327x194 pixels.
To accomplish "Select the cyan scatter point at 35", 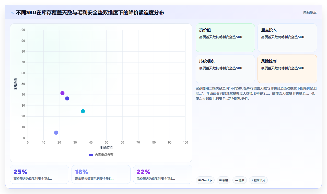I will click(x=83, y=111).
